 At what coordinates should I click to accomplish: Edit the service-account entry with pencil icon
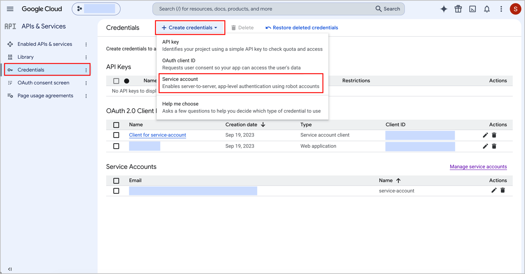(494, 190)
